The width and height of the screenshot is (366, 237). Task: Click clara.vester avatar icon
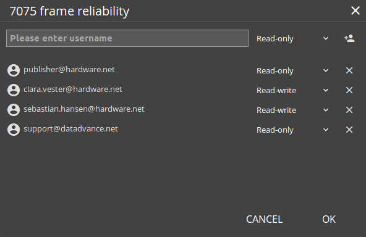(14, 90)
